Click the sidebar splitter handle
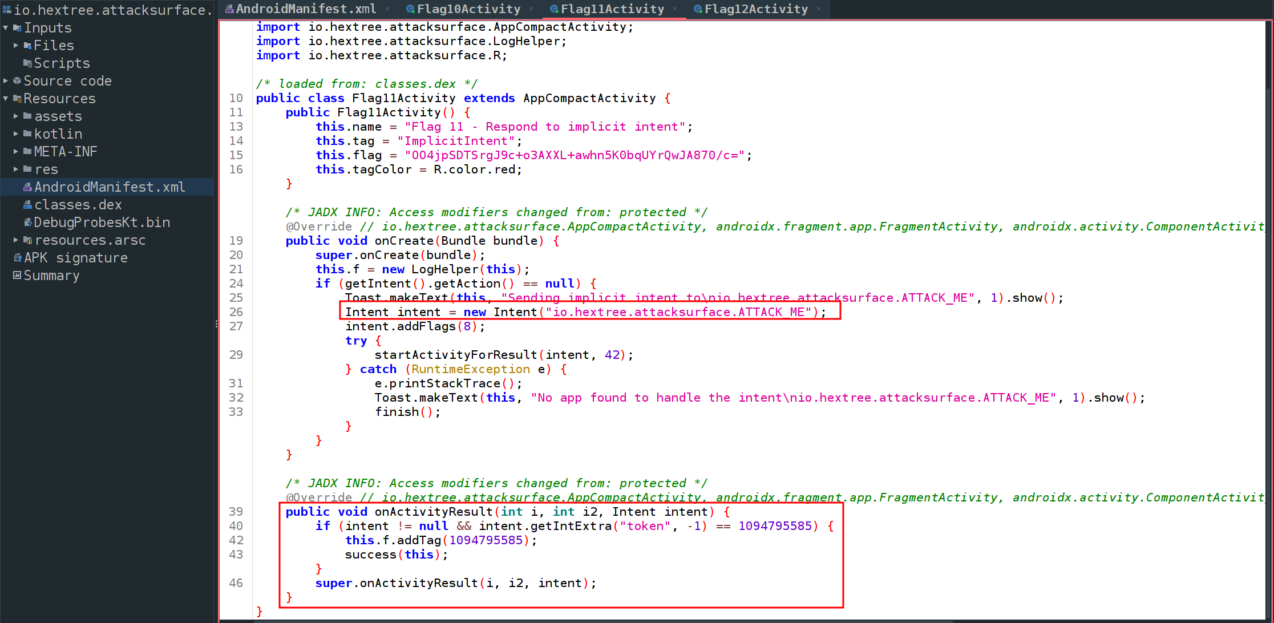 pyautogui.click(x=216, y=323)
